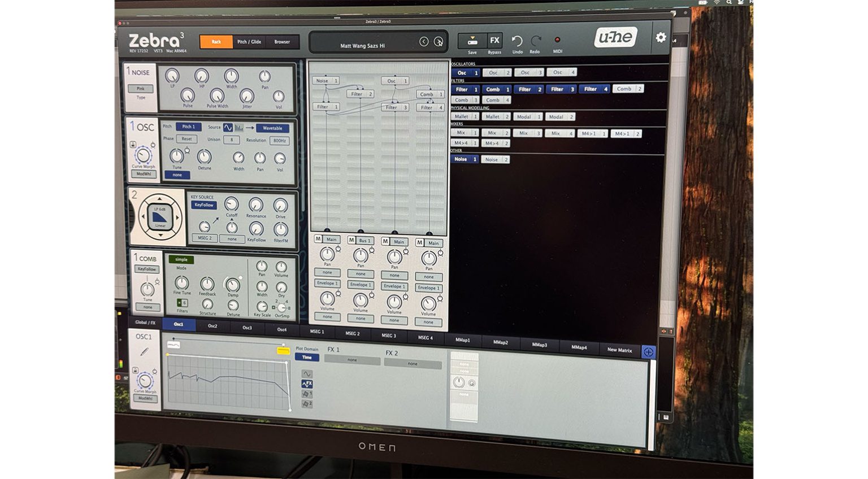The height and width of the screenshot is (479, 868).
Task: Click the Save preset icon
Action: [472, 41]
